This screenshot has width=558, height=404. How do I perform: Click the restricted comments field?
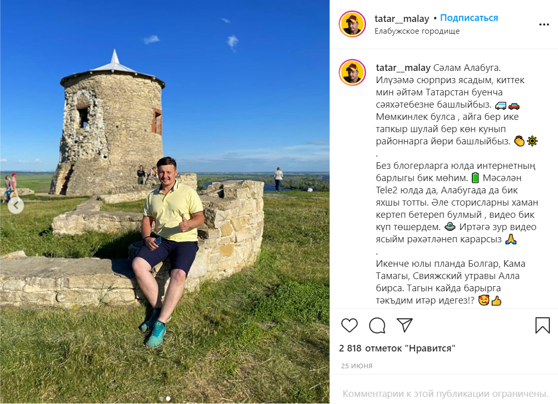(445, 394)
